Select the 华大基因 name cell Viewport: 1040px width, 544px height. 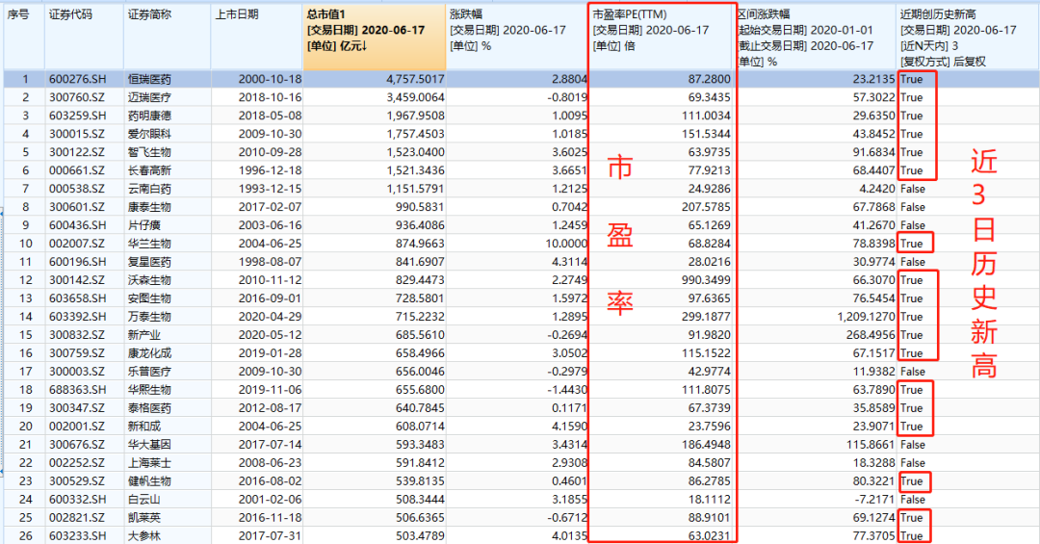point(149,445)
